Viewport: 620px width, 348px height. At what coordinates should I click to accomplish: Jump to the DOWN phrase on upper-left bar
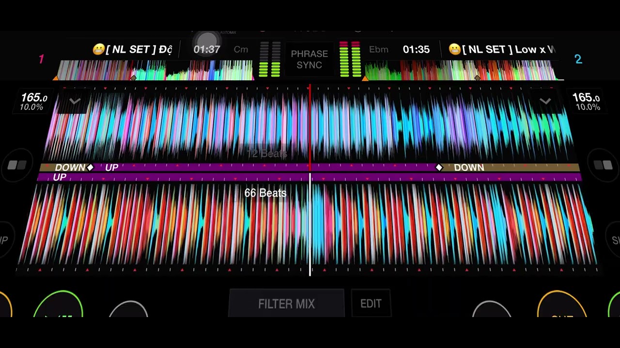point(70,167)
